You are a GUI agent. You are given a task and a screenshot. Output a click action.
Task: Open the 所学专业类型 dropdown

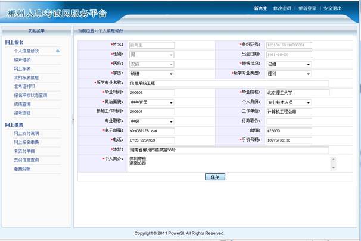click(308, 74)
